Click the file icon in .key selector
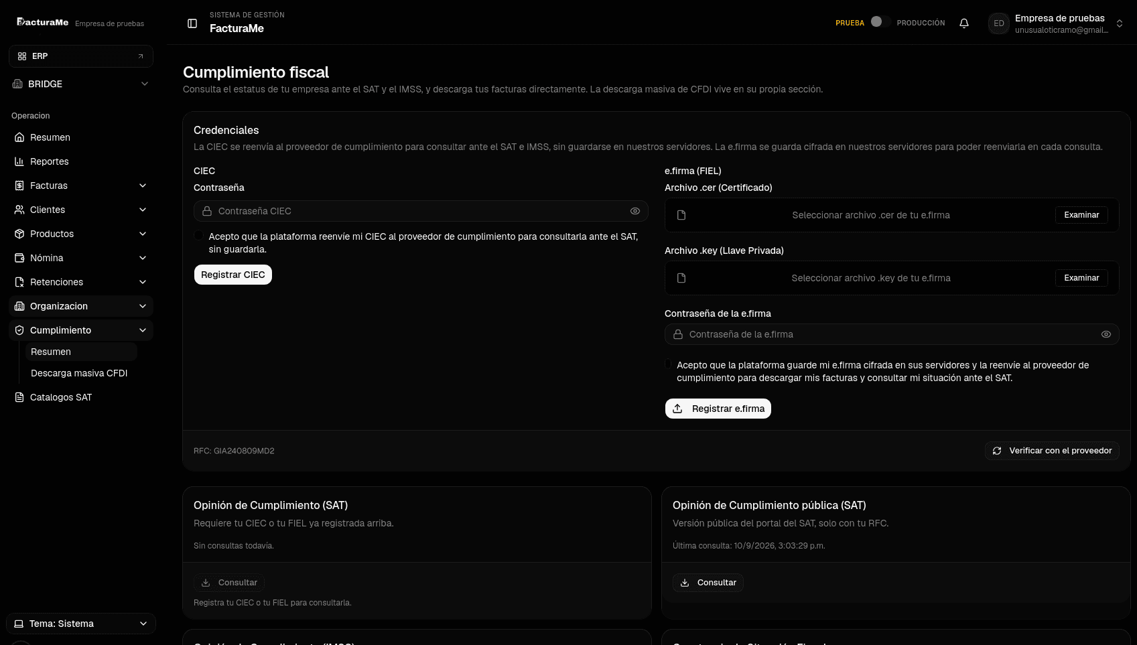Image resolution: width=1137 pixels, height=645 pixels. pyautogui.click(x=681, y=278)
